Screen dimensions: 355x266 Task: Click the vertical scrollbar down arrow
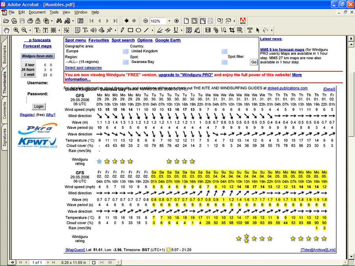[x=351, y=257]
